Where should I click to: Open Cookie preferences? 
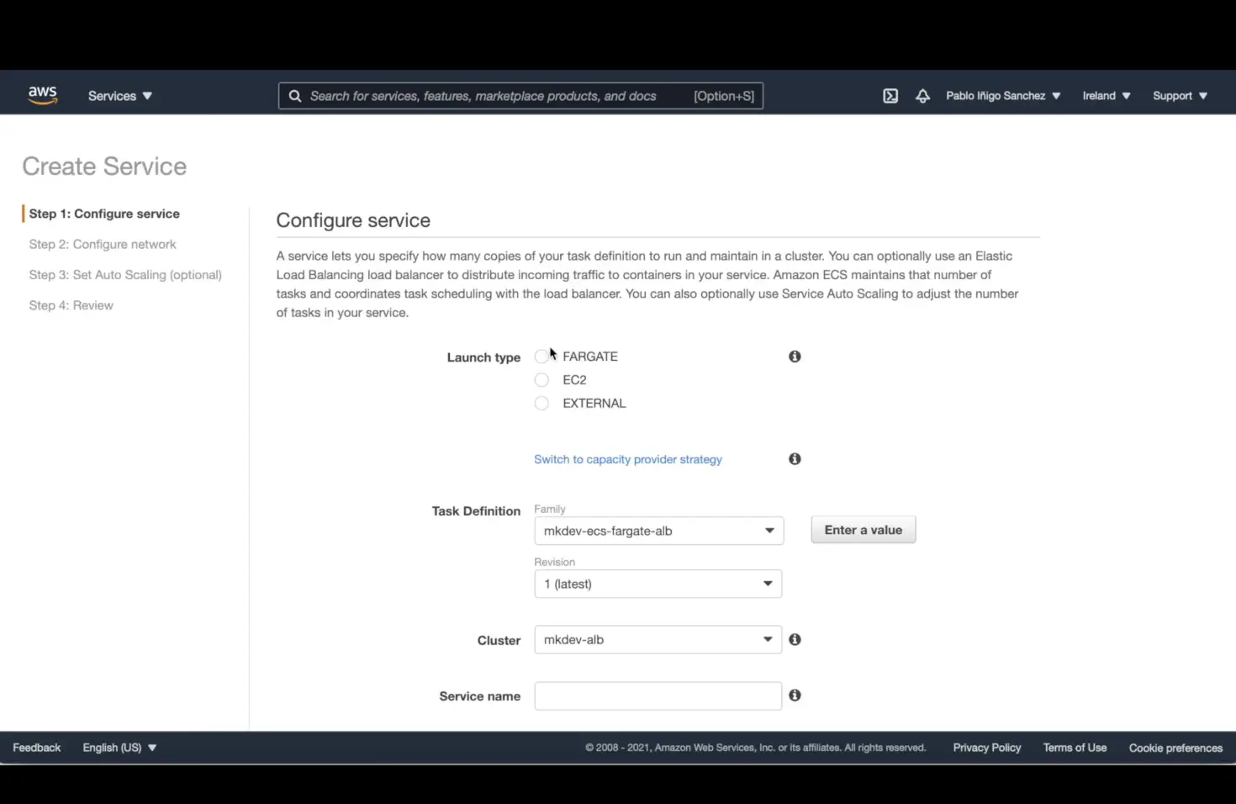[x=1175, y=748]
